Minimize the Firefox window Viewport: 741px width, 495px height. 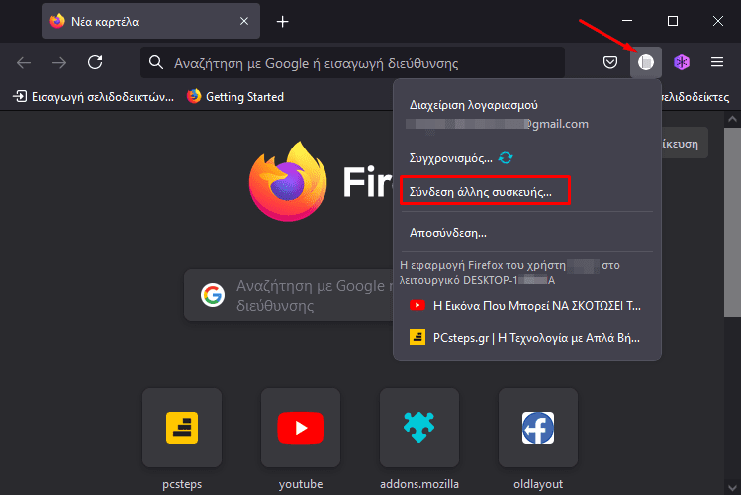coord(627,21)
